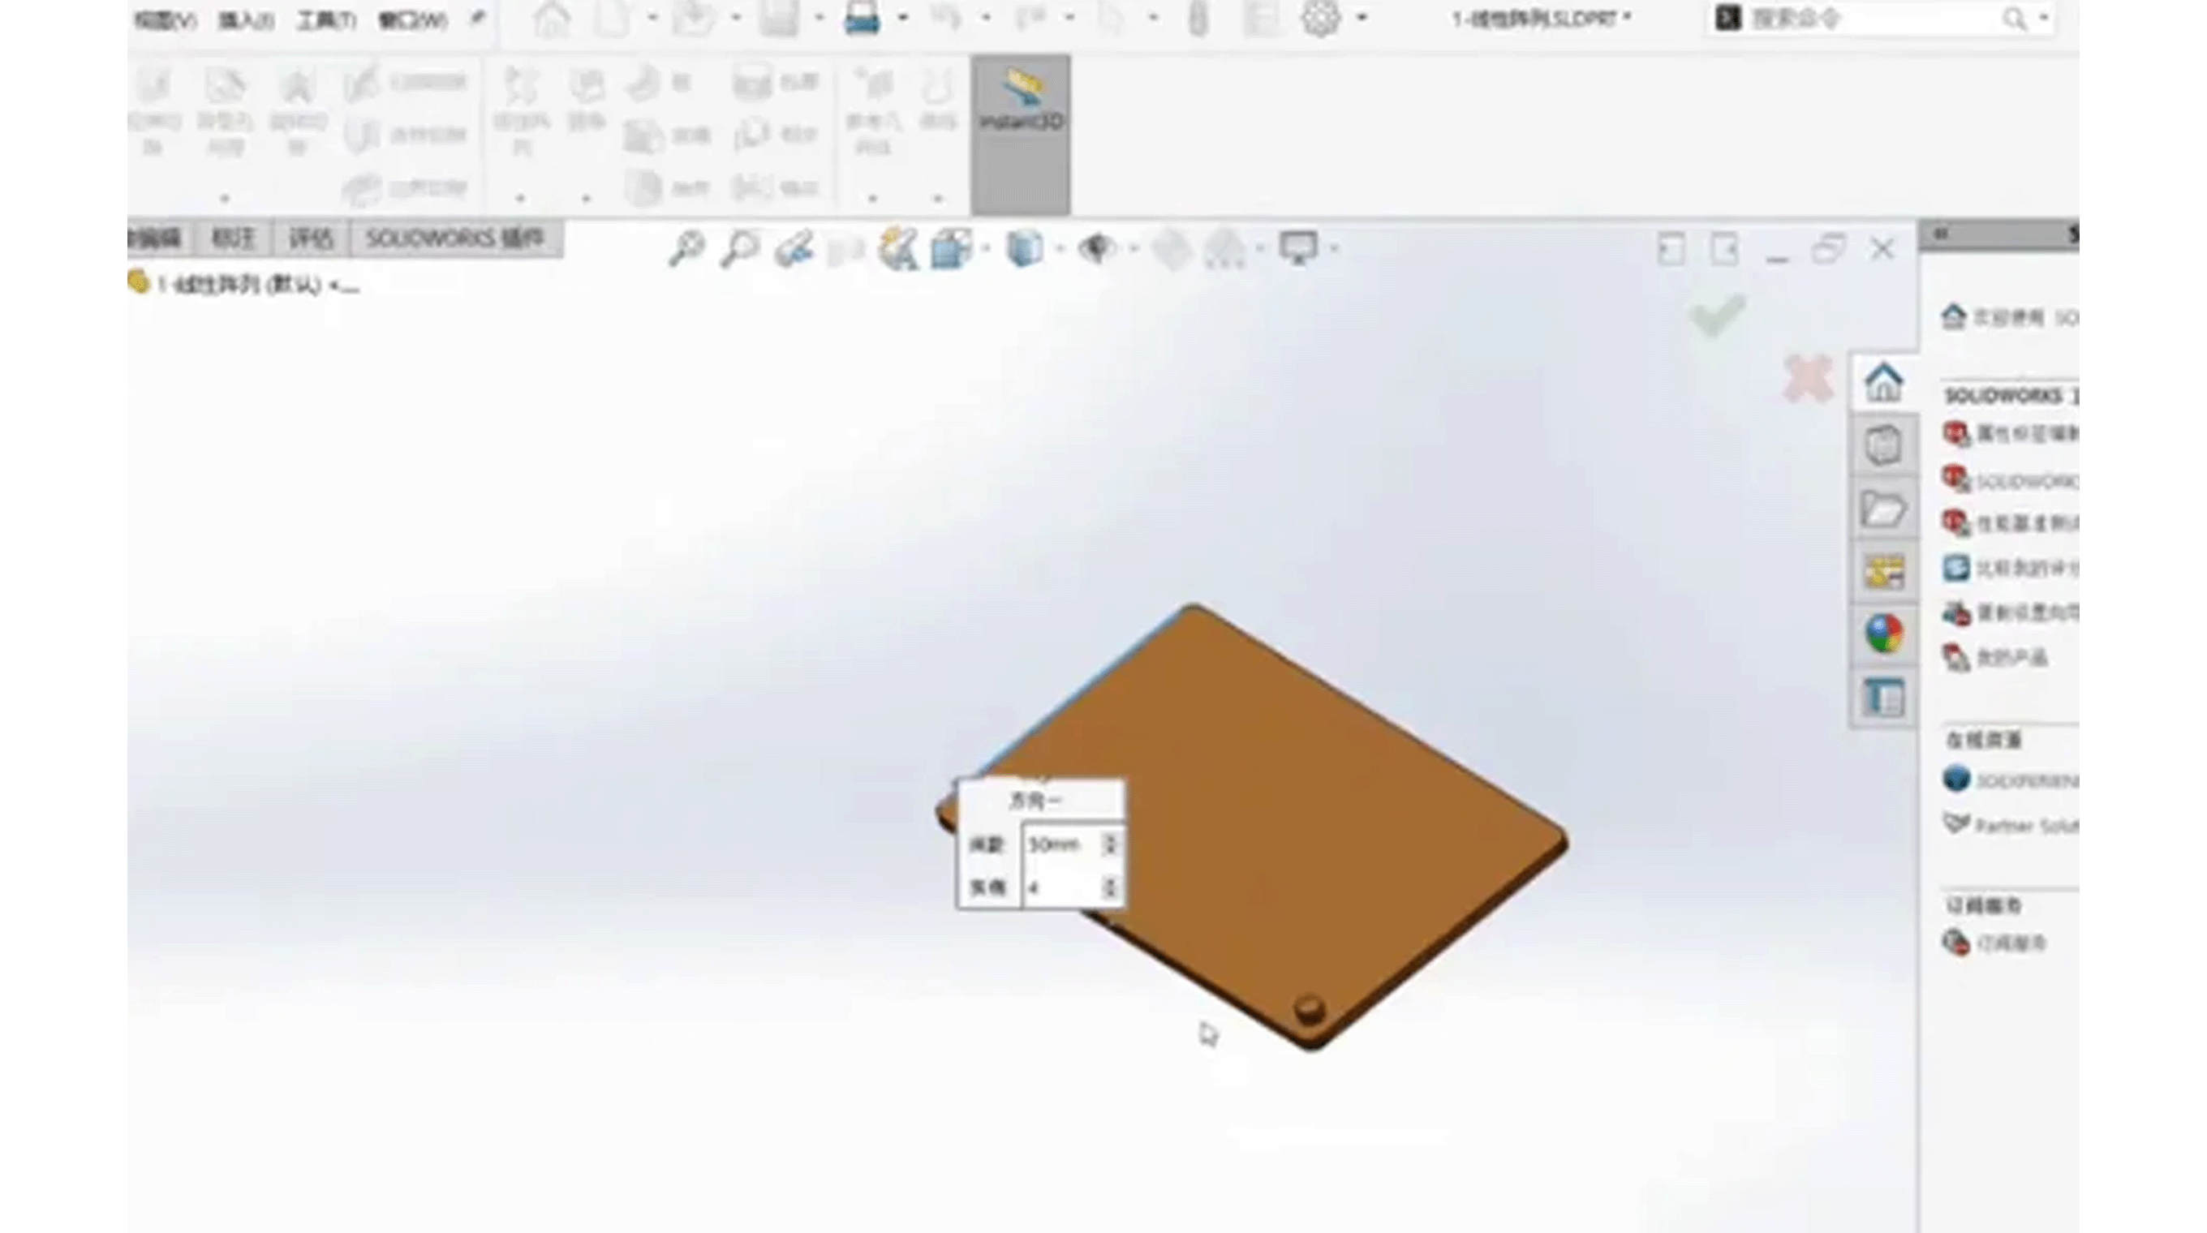Open the View Palette tab in task pane
Screen dimensions: 2207x1233
(x=1883, y=571)
